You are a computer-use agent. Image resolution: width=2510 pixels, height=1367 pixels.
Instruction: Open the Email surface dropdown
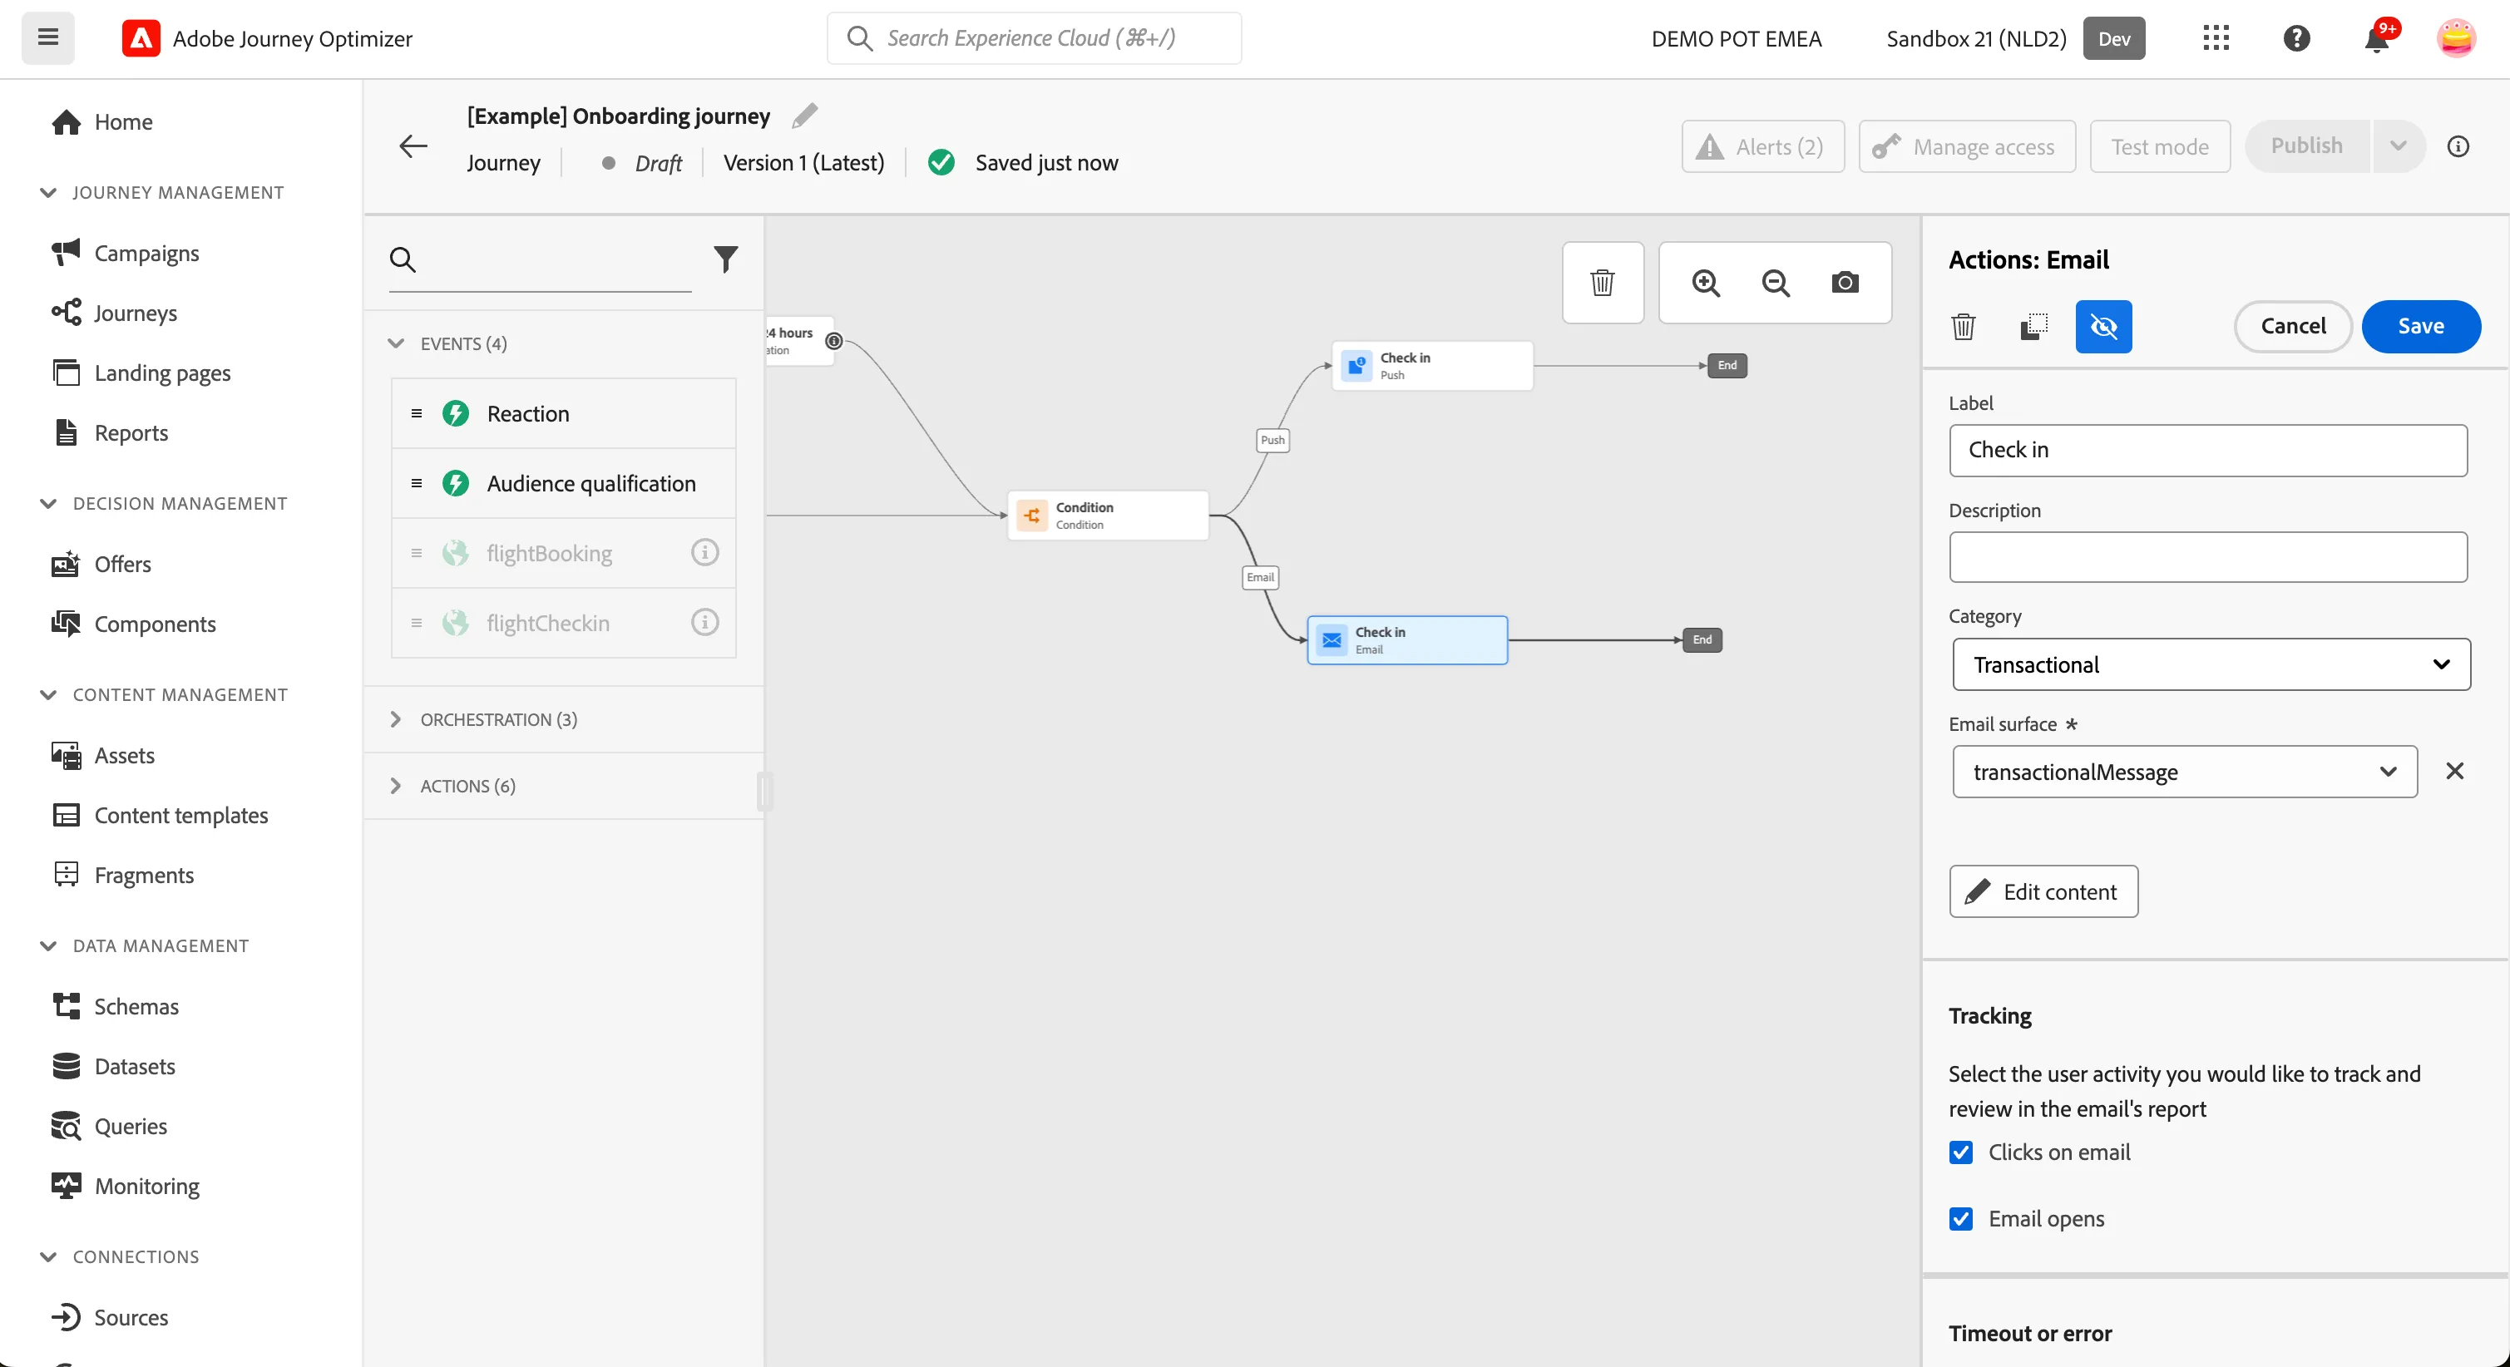click(x=2185, y=772)
